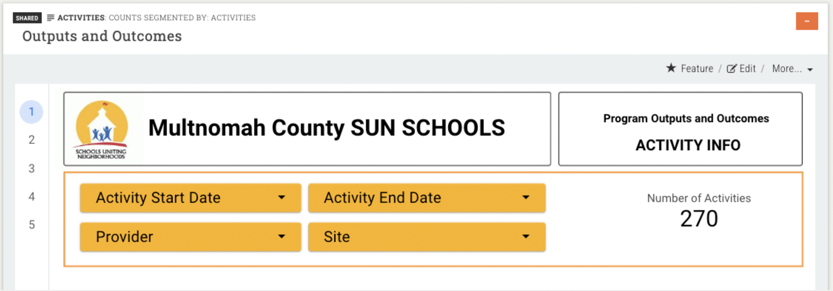Click the list icon beside ACTIVITIES

point(50,18)
